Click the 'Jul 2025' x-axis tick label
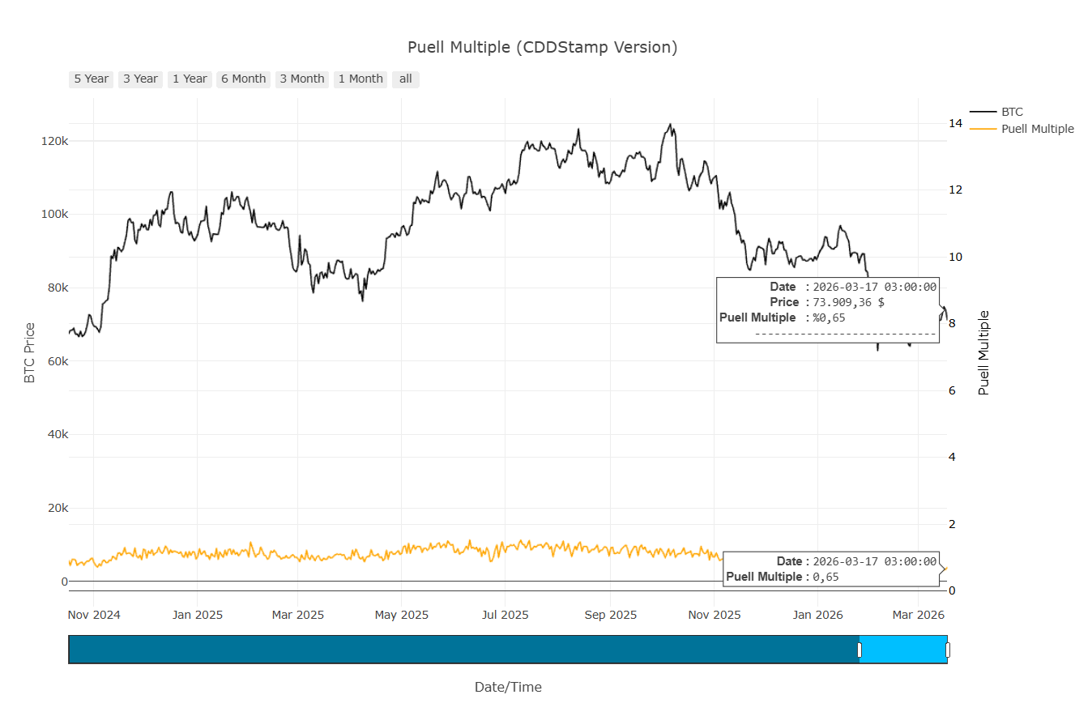Viewport: 1075px width, 716px height. [x=506, y=615]
